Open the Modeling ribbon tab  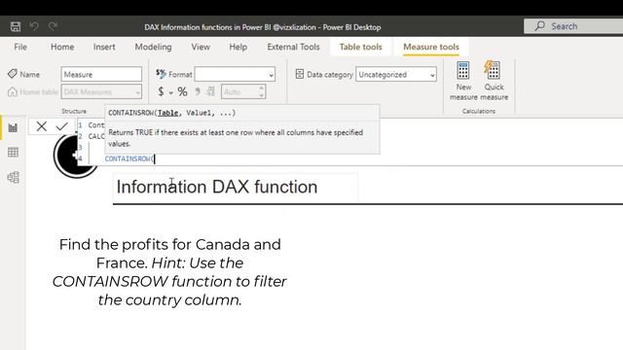click(x=153, y=47)
